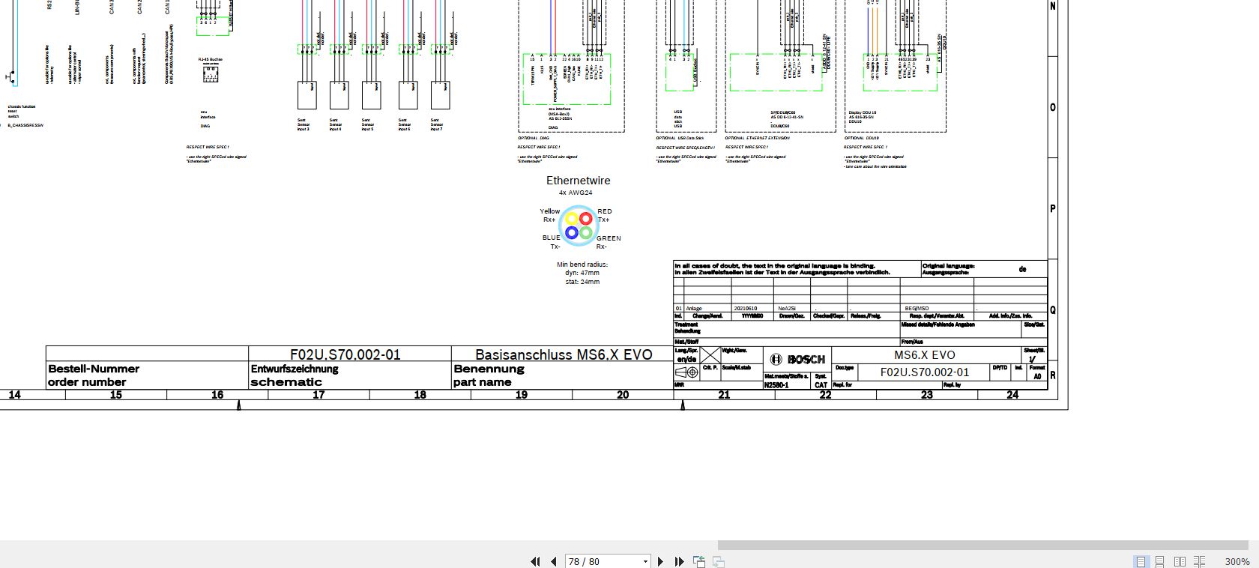Click the 'Benennung part name' label
The height and width of the screenshot is (568, 1259).
pyautogui.click(x=489, y=375)
